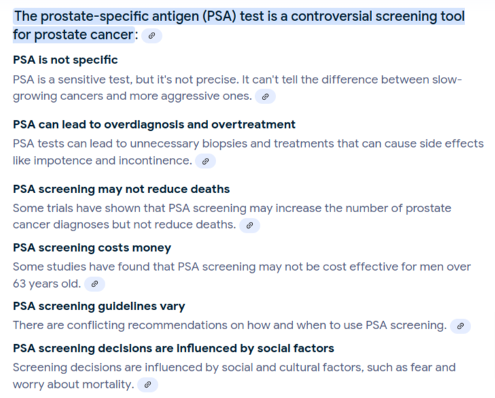Click paragraph about unnecessary biopsies and treatments
The image size is (495, 398).
248,152
